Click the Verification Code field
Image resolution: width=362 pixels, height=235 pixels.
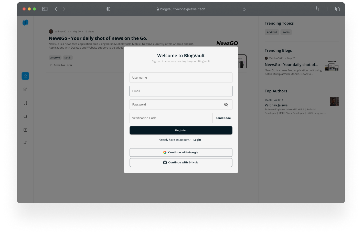(x=171, y=118)
